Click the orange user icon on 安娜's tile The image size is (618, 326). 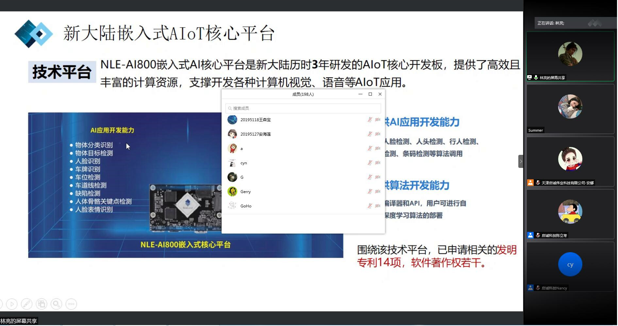click(530, 183)
